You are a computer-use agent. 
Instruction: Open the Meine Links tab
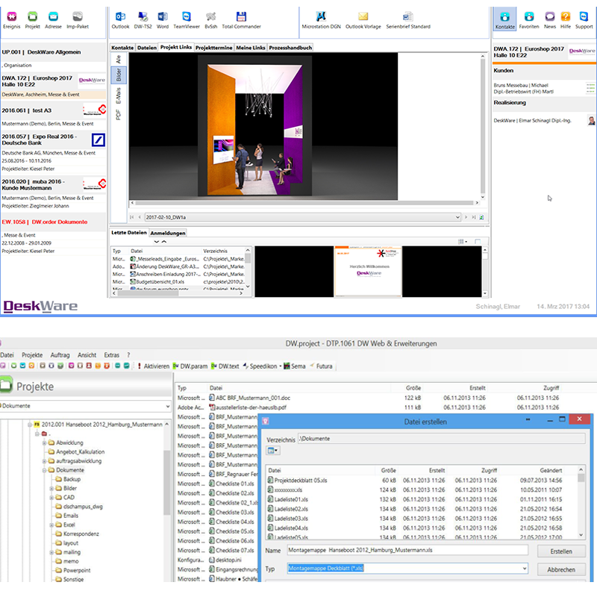(251, 48)
